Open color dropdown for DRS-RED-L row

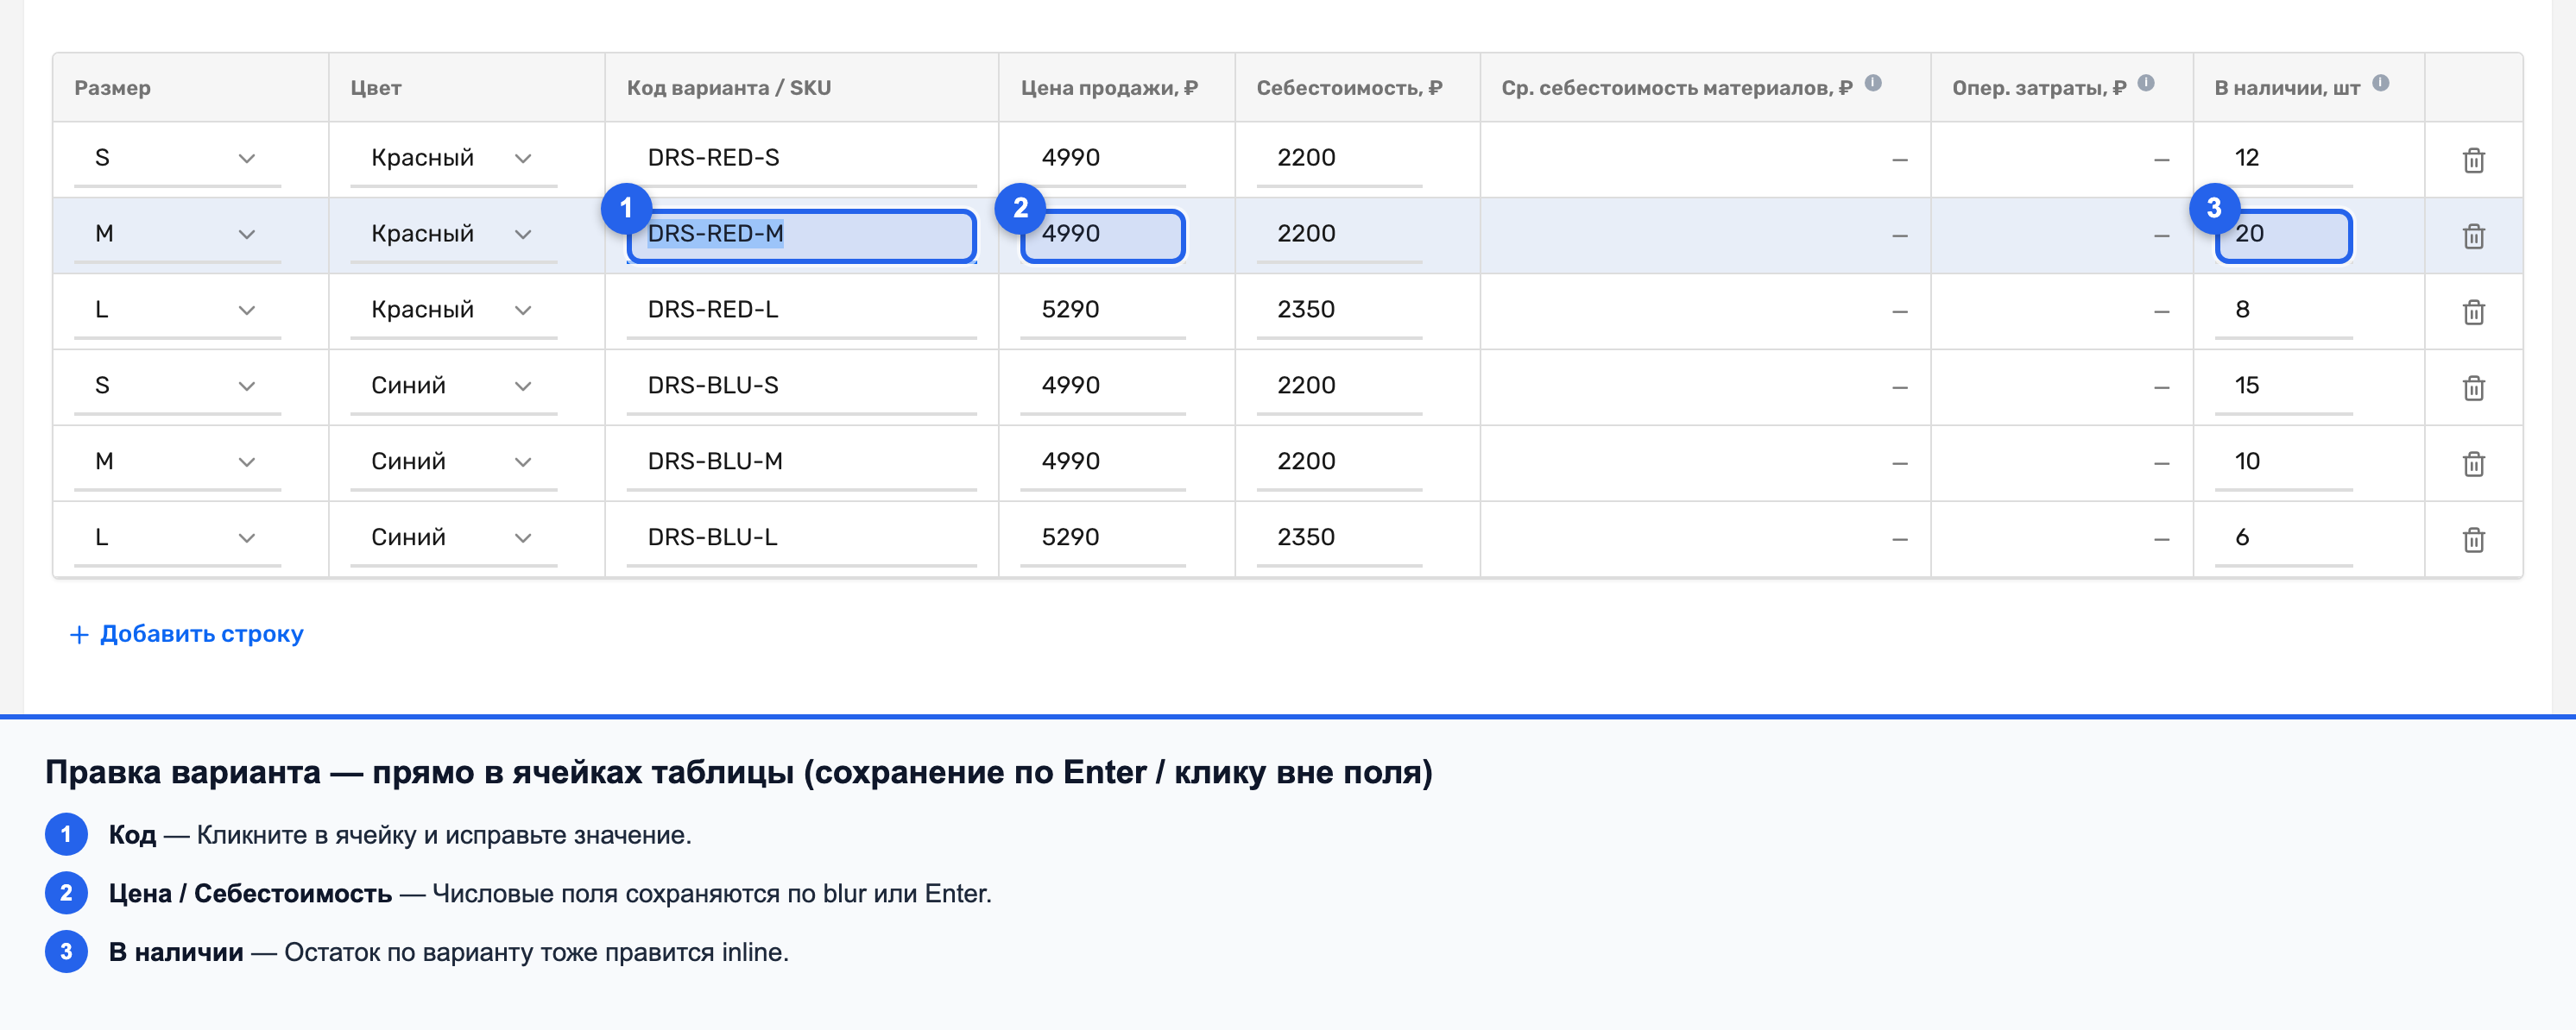453,311
